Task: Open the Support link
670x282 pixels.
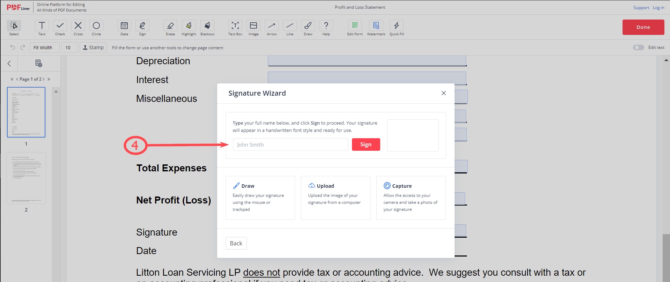Action: [641, 8]
